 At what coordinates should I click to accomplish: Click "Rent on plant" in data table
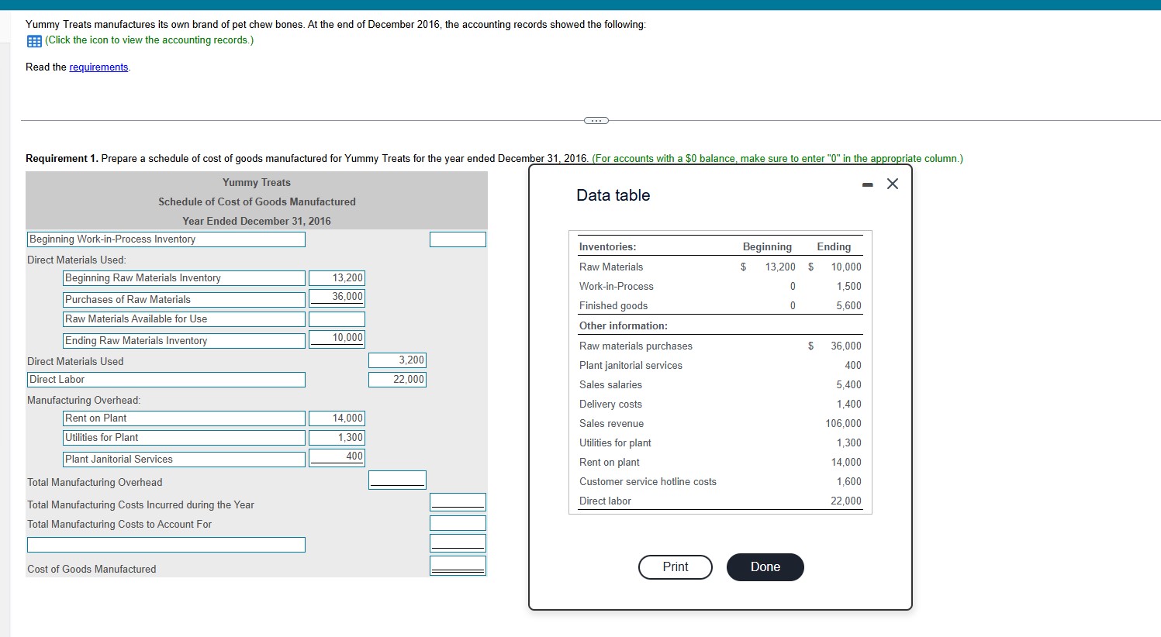pos(610,462)
